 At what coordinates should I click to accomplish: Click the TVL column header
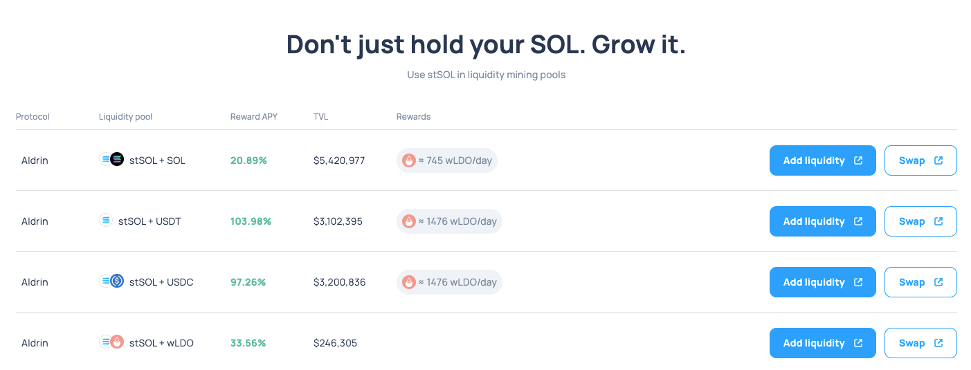click(x=320, y=117)
